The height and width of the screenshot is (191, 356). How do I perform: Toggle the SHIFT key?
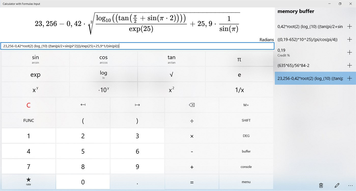(x=246, y=120)
